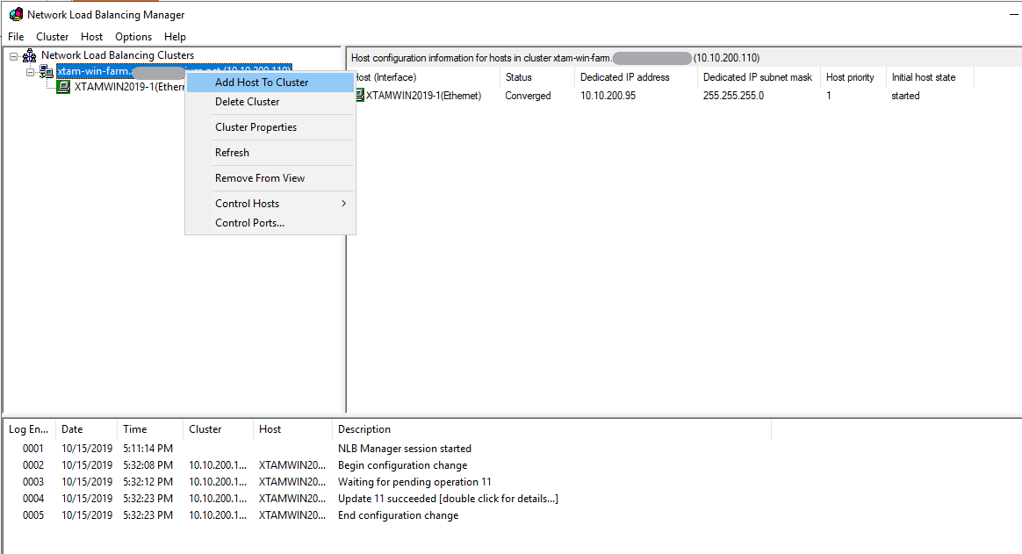This screenshot has width=1022, height=554.
Task: Select Delete Cluster from context menu
Action: [x=248, y=102]
